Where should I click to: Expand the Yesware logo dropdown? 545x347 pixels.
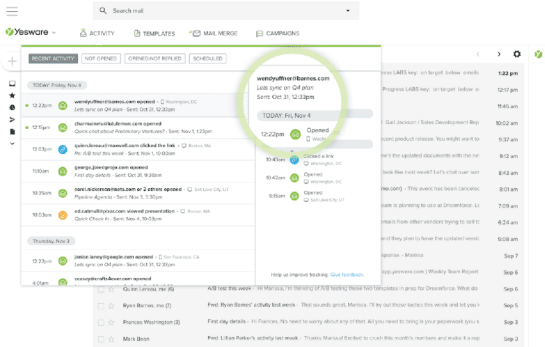point(54,33)
